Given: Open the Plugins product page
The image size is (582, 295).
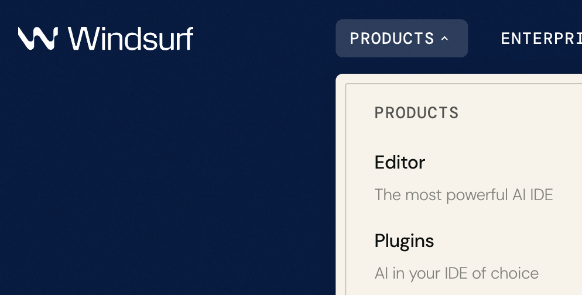Looking at the screenshot, I should pyautogui.click(x=404, y=241).
